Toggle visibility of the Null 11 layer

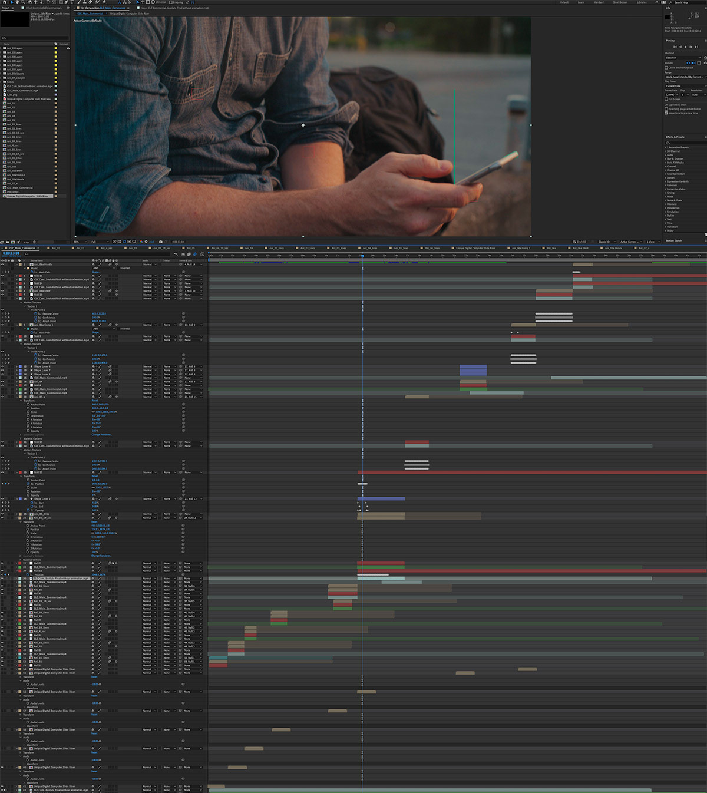(x=2, y=276)
